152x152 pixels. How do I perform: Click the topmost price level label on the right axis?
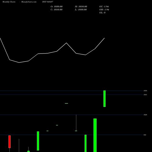point(145,91)
